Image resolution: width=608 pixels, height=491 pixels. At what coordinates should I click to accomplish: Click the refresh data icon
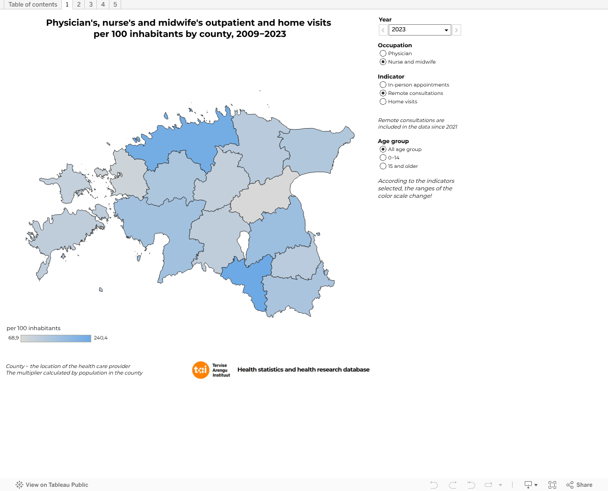pyautogui.click(x=488, y=485)
